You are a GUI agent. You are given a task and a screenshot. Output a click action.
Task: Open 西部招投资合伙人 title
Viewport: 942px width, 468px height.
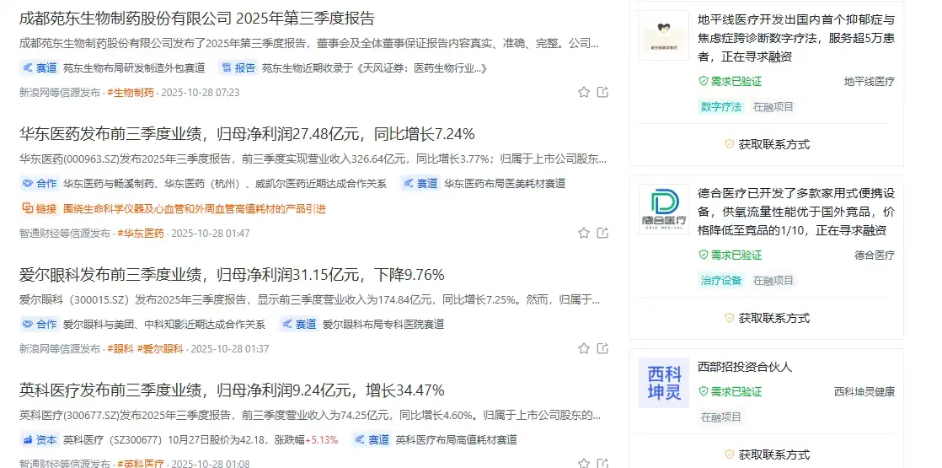745,366
